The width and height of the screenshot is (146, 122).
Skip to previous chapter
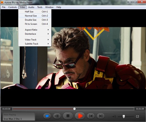point(91,116)
